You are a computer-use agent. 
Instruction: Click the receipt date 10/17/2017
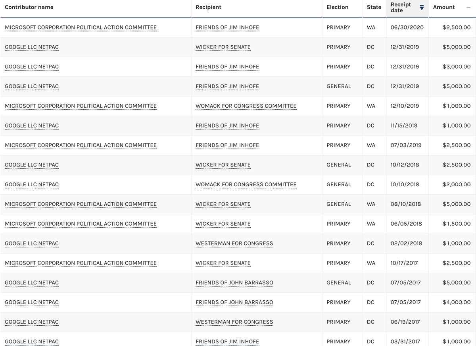404,263
